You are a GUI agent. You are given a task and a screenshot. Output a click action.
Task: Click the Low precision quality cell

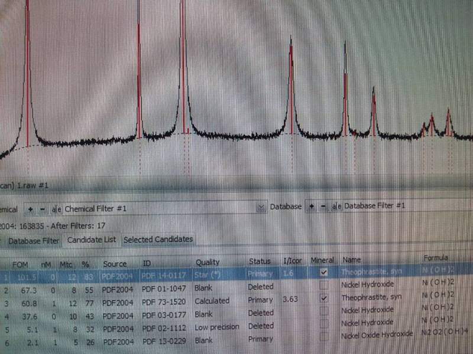pyautogui.click(x=217, y=327)
